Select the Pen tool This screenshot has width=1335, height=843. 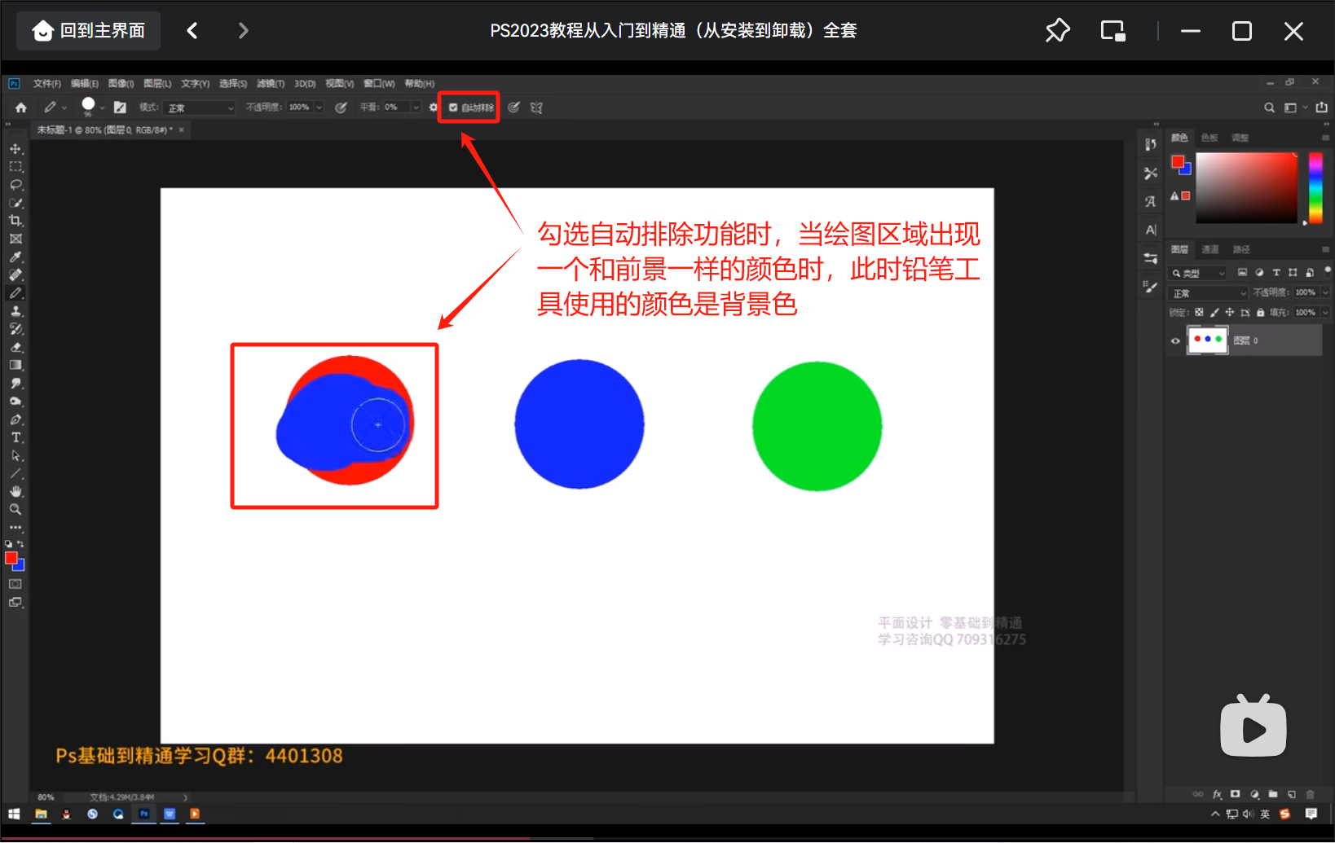tap(15, 419)
